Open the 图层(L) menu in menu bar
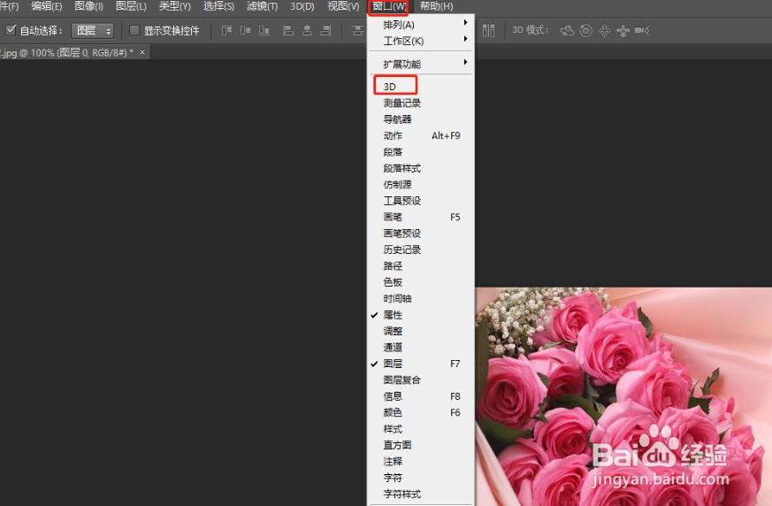This screenshot has width=772, height=506. (x=131, y=6)
